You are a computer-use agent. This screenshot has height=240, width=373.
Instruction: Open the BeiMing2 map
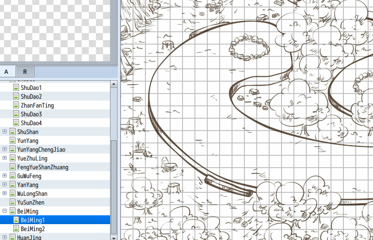(x=33, y=229)
